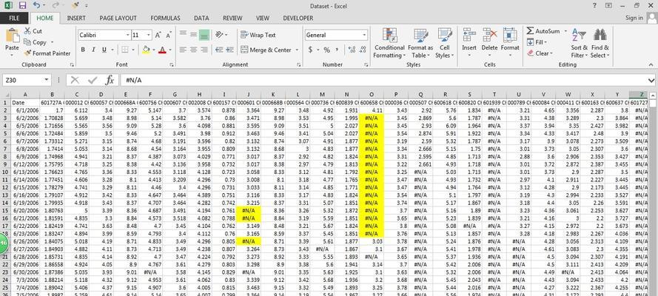Confirm formula bar entry with the checkmark

[x=92, y=80]
